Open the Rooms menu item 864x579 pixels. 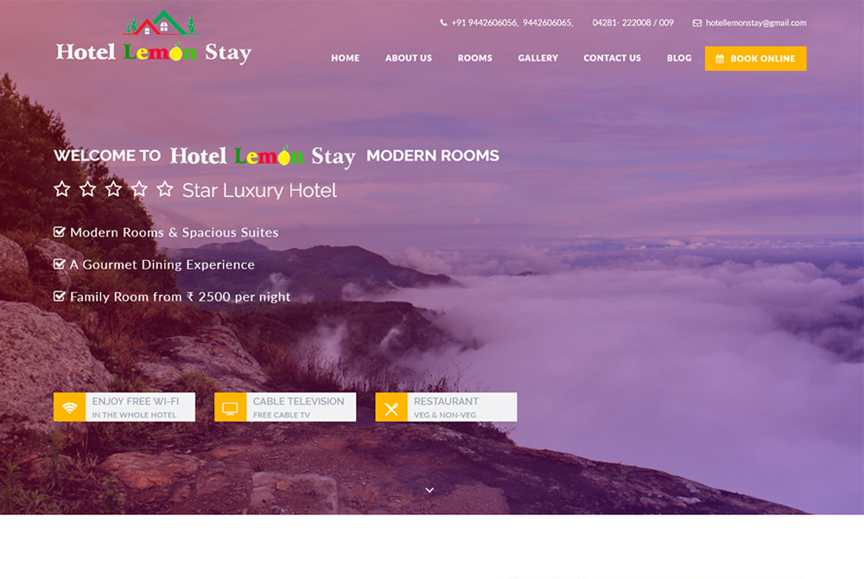pyautogui.click(x=475, y=58)
